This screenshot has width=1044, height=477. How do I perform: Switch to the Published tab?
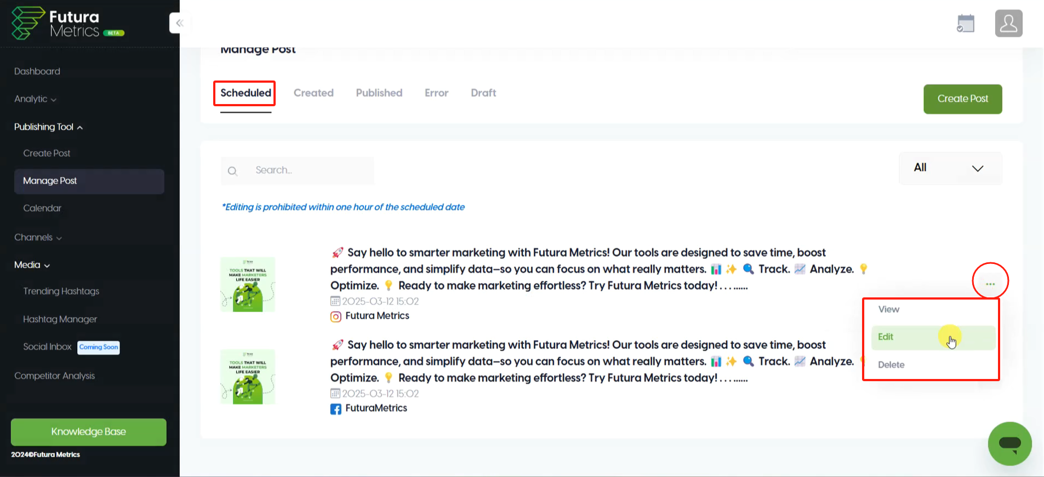coord(379,93)
